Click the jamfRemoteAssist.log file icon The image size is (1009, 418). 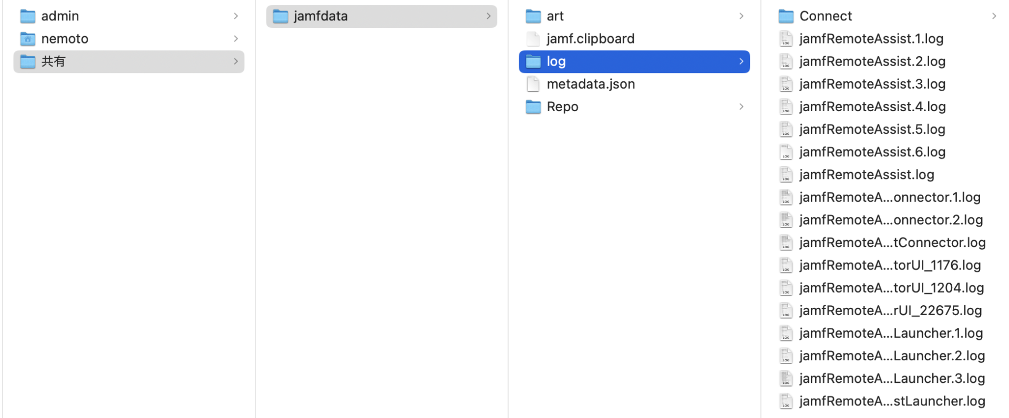(x=786, y=174)
